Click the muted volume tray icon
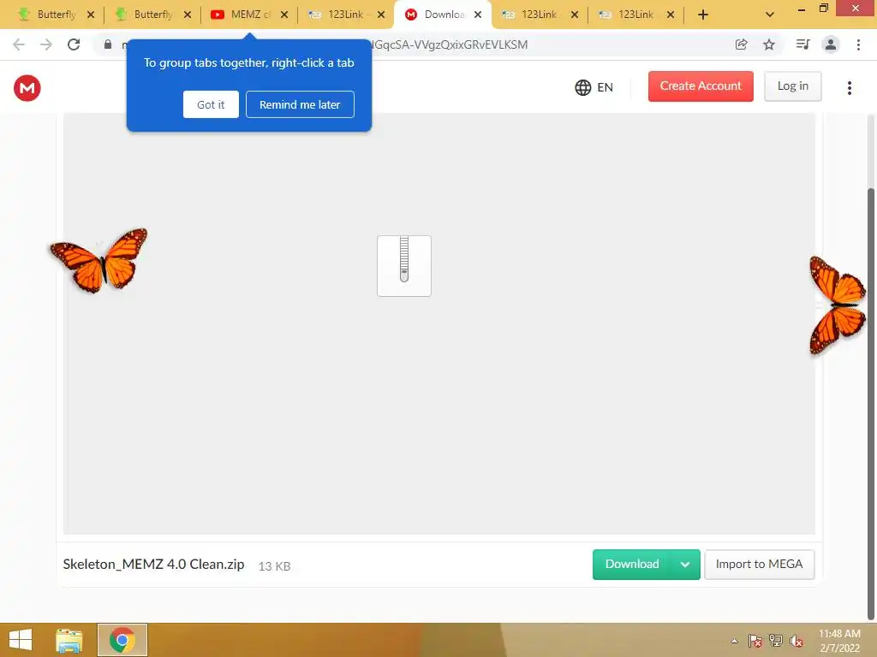The height and width of the screenshot is (657, 877). point(796,641)
